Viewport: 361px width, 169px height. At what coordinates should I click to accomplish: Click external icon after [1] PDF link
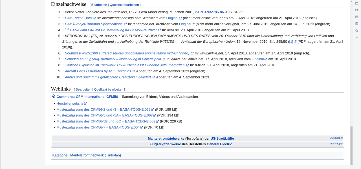click(295, 42)
